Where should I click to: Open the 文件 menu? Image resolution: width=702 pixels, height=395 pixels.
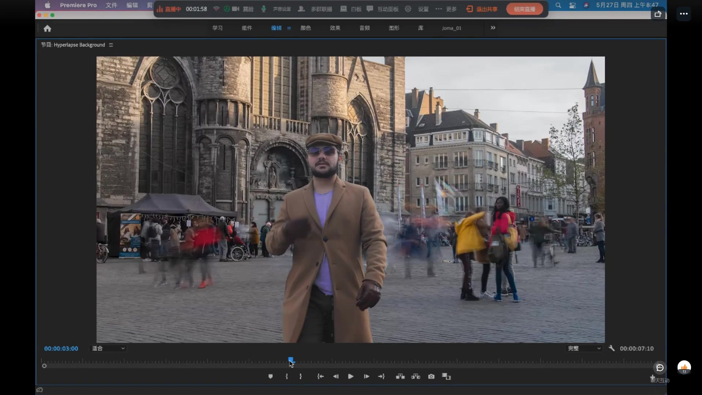click(x=112, y=5)
